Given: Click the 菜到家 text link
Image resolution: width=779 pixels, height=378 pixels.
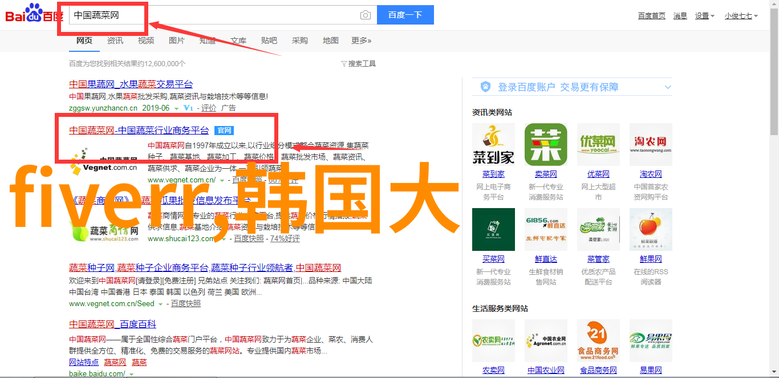Looking at the screenshot, I should pyautogui.click(x=493, y=174).
